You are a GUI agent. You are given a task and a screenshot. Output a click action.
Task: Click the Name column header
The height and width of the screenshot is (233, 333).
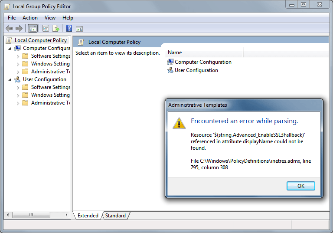(204, 53)
